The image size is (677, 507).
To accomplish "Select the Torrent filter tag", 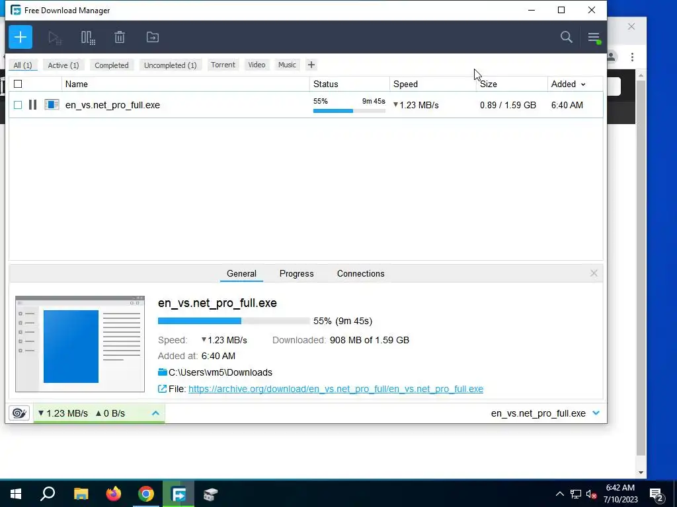I will (x=223, y=65).
